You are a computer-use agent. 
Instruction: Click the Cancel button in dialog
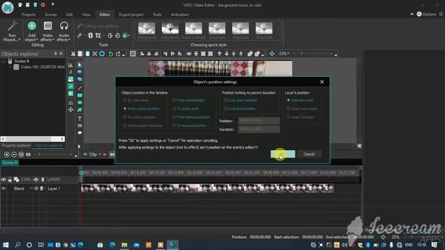(x=309, y=154)
